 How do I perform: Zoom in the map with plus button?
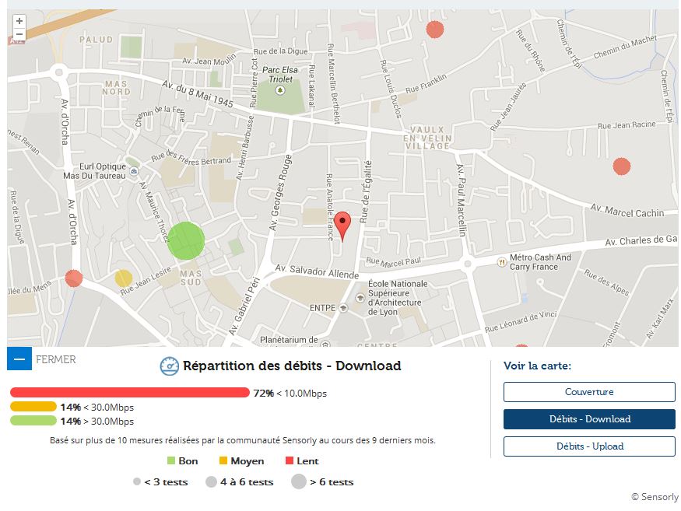point(19,21)
